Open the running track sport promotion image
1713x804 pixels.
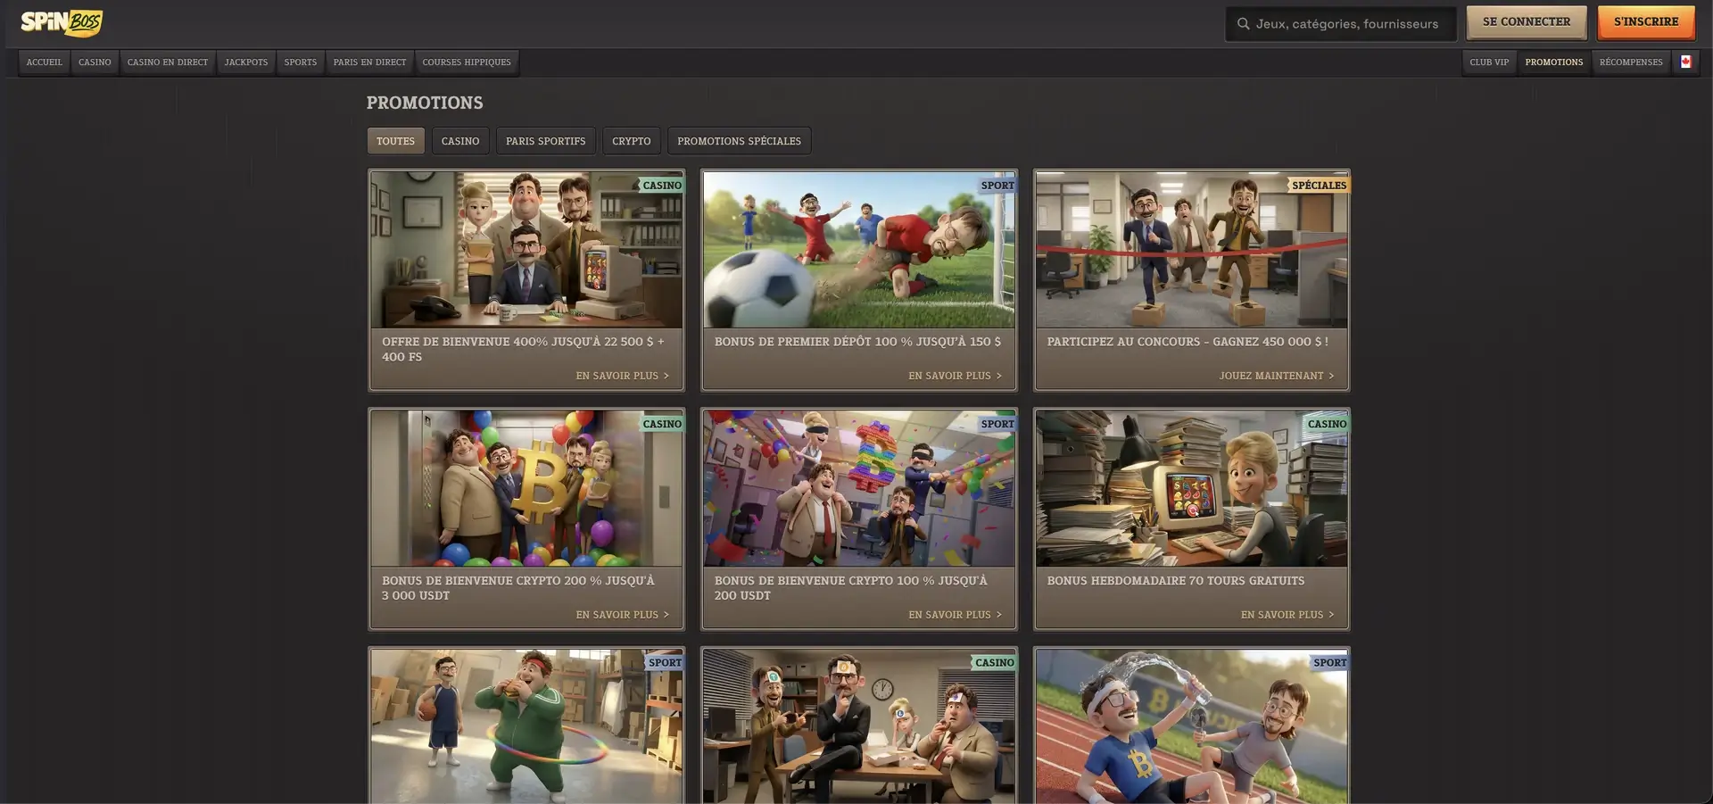1192,726
